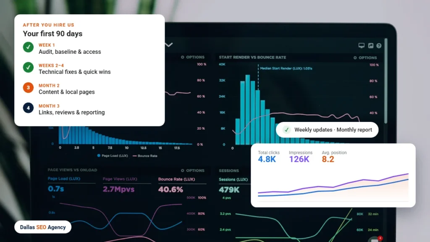
Task: Select the Bounce Rate (LUX) metric tab
Action: tap(176, 179)
